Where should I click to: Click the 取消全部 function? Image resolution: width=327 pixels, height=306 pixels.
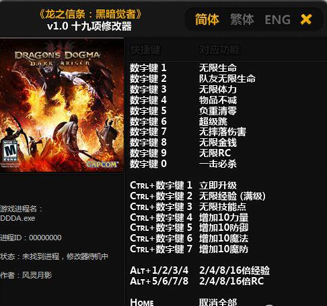point(218,302)
